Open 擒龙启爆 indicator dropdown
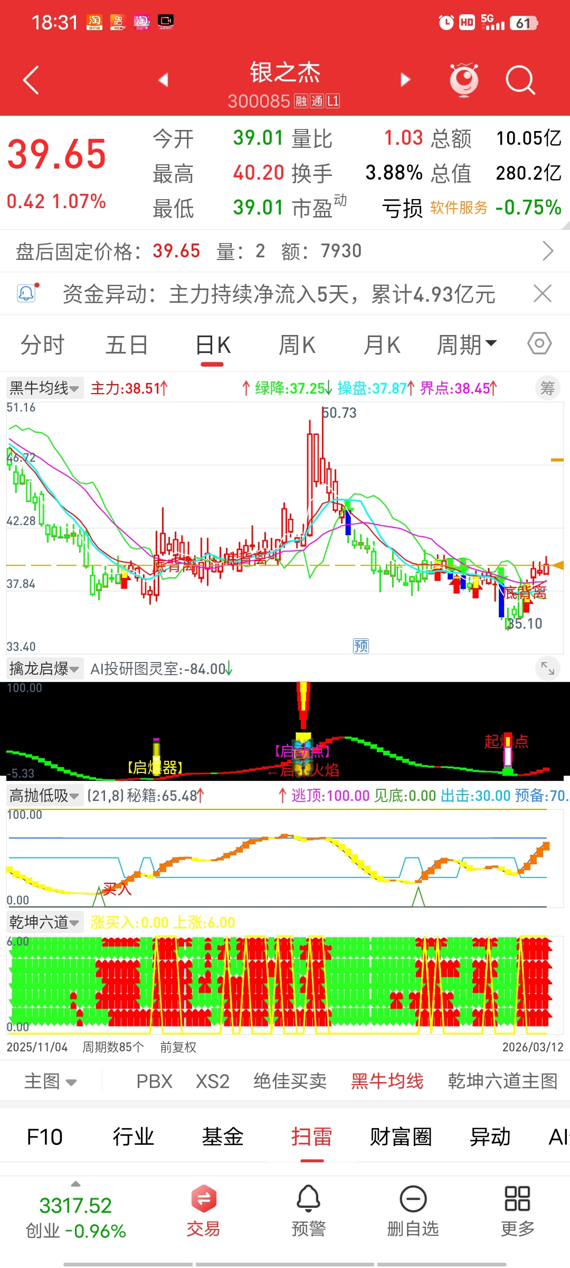This screenshot has width=570, height=1268. (x=45, y=669)
